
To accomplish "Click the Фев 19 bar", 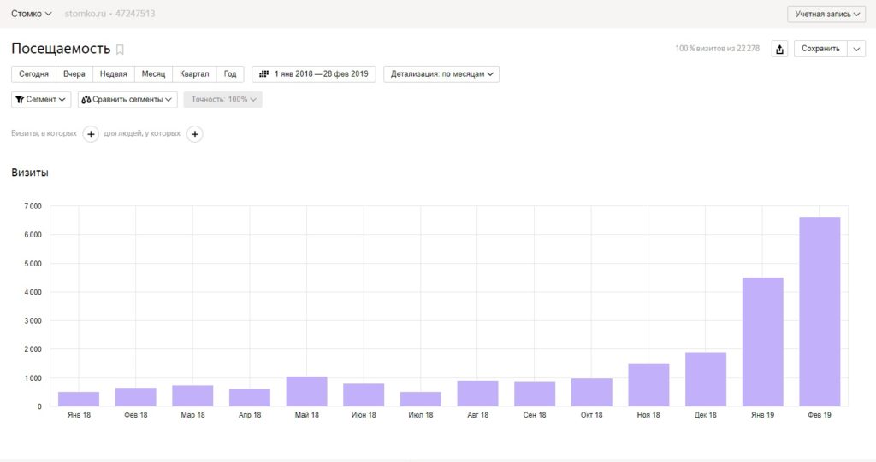I will coord(820,312).
